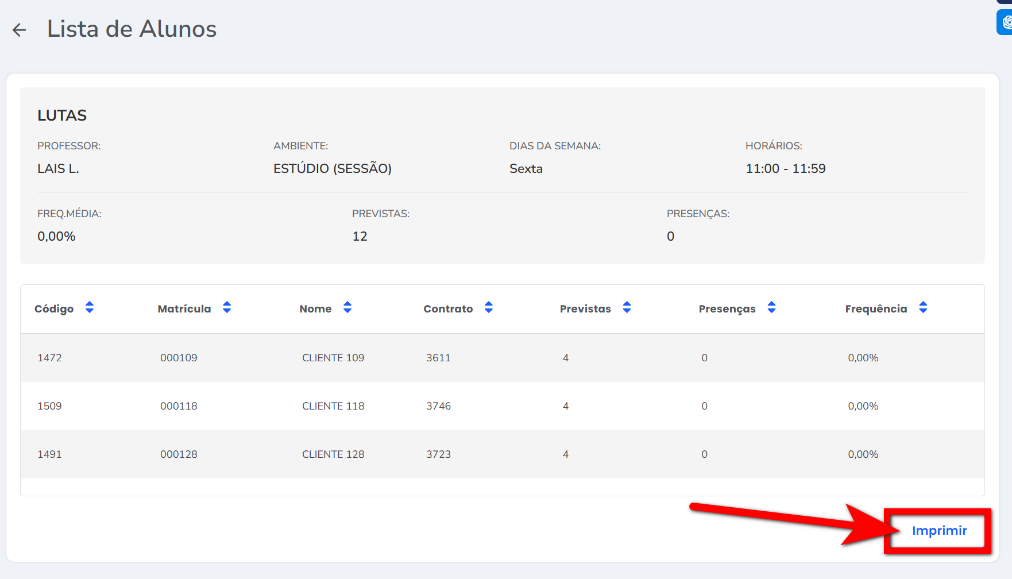Image resolution: width=1012 pixels, height=579 pixels.
Task: Sort by Presenças column arrows
Action: 772,308
